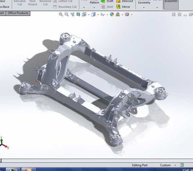Click the View Orientation icon
The width and height of the screenshot is (193, 171).
[84, 14]
